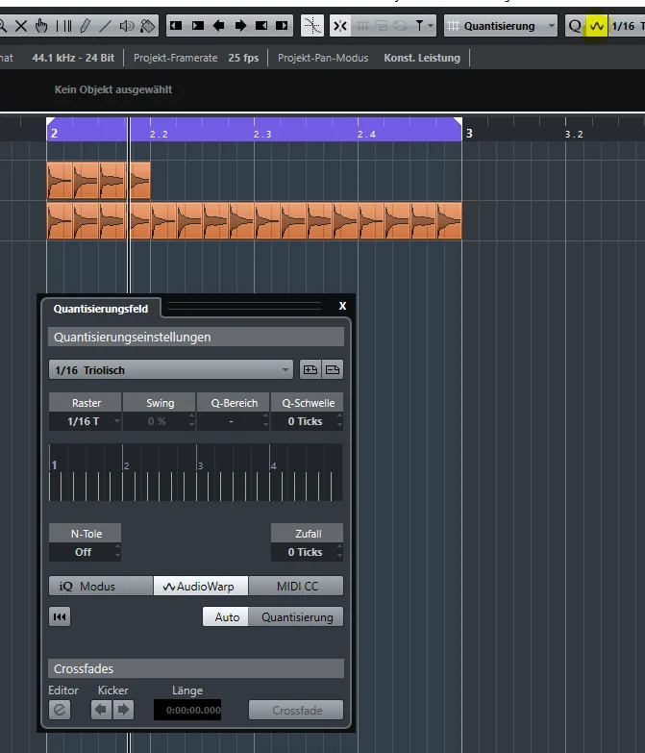Select the Draw pencil tool
This screenshot has width=645, height=753.
tap(86, 25)
